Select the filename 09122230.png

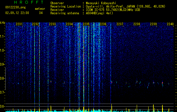click(15, 8)
